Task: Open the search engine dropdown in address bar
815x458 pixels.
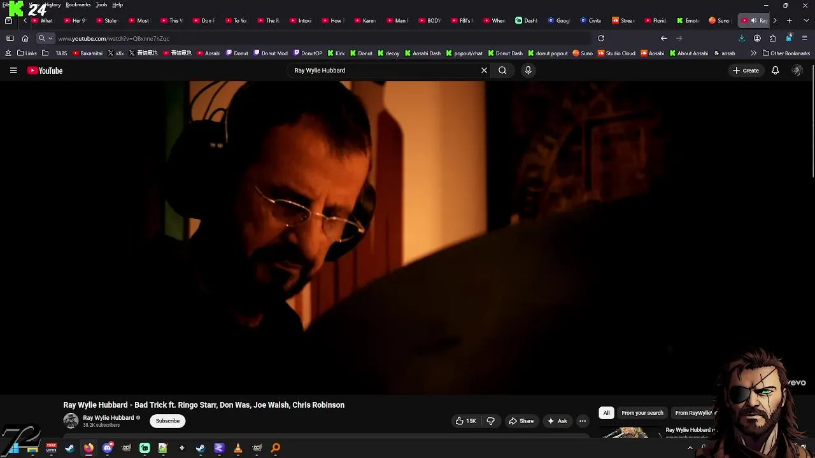Action: [45, 38]
